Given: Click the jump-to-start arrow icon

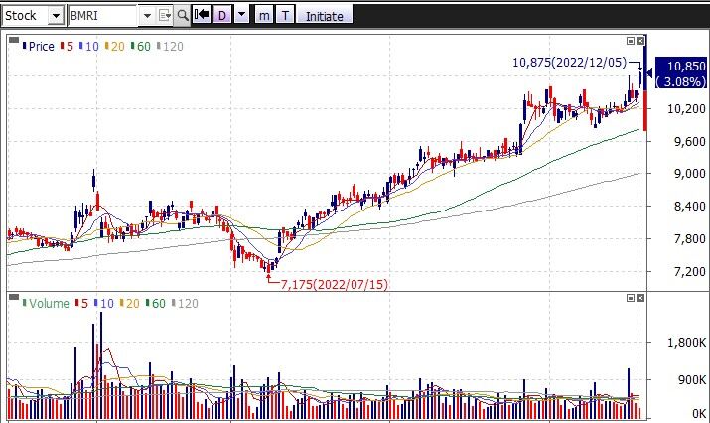Looking at the screenshot, I should [202, 16].
